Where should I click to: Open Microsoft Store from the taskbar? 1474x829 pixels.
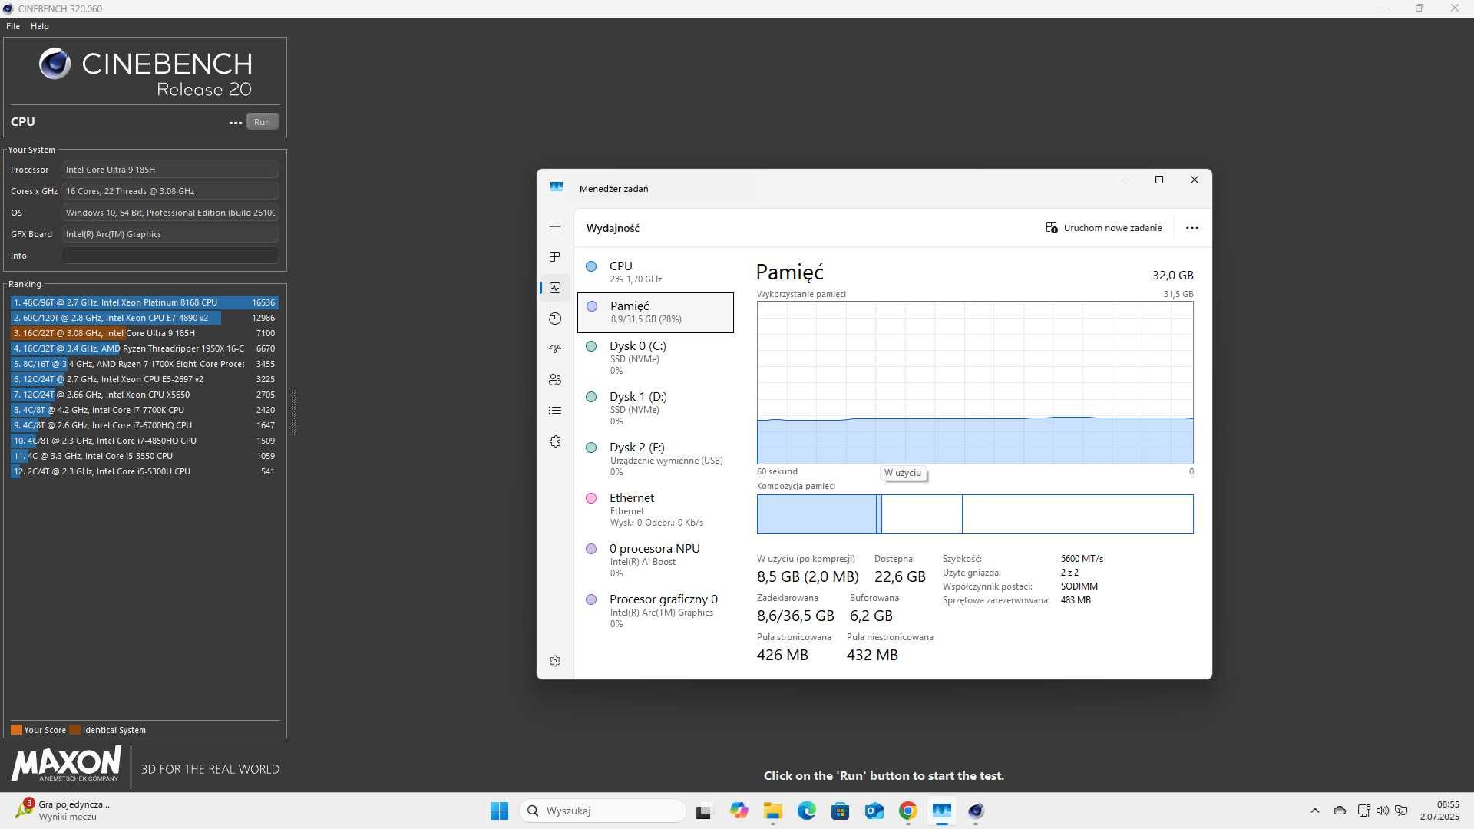(x=840, y=811)
